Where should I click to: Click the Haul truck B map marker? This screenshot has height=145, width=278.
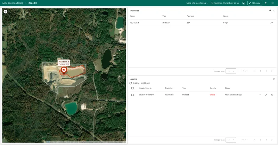click(x=64, y=70)
